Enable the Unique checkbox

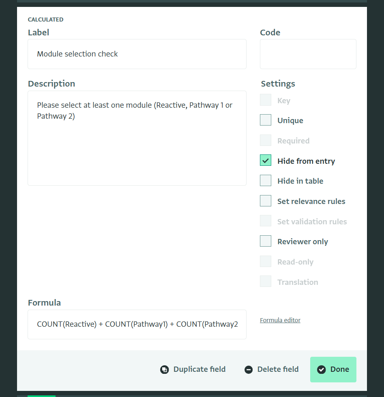[266, 120]
